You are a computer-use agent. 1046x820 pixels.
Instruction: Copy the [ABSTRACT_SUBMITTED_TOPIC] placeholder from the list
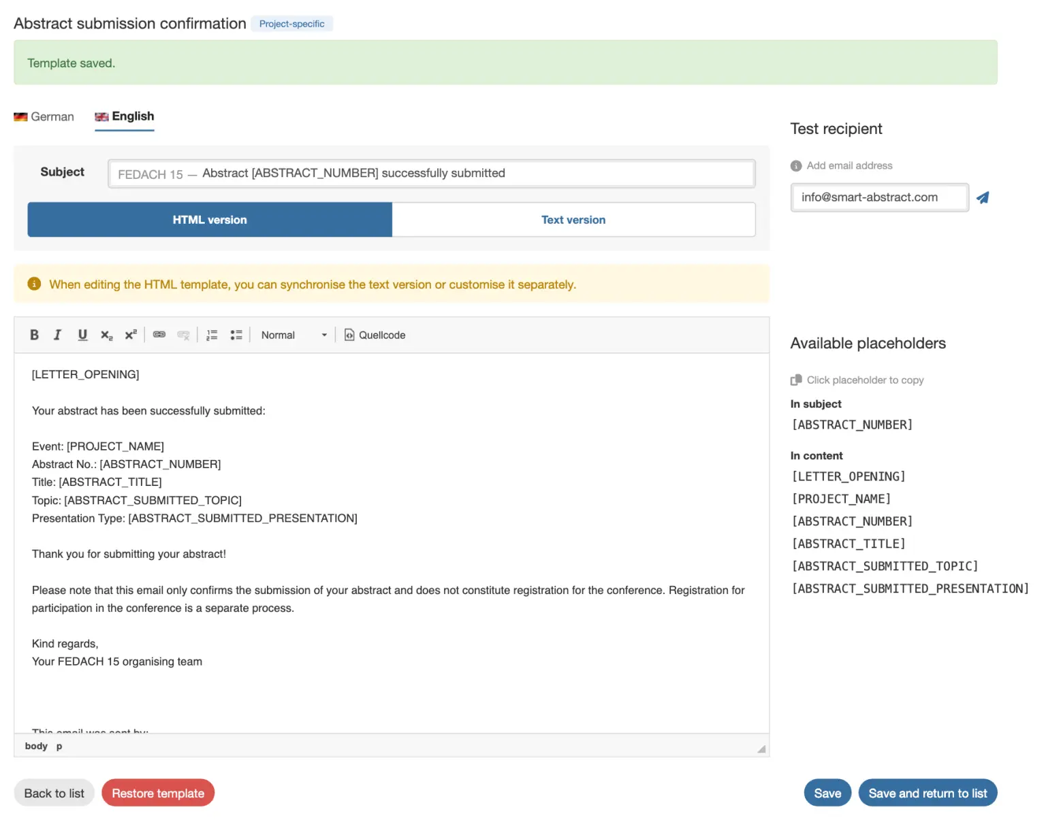[885, 566]
